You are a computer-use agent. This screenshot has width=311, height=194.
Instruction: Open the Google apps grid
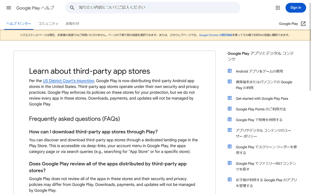[278, 8]
